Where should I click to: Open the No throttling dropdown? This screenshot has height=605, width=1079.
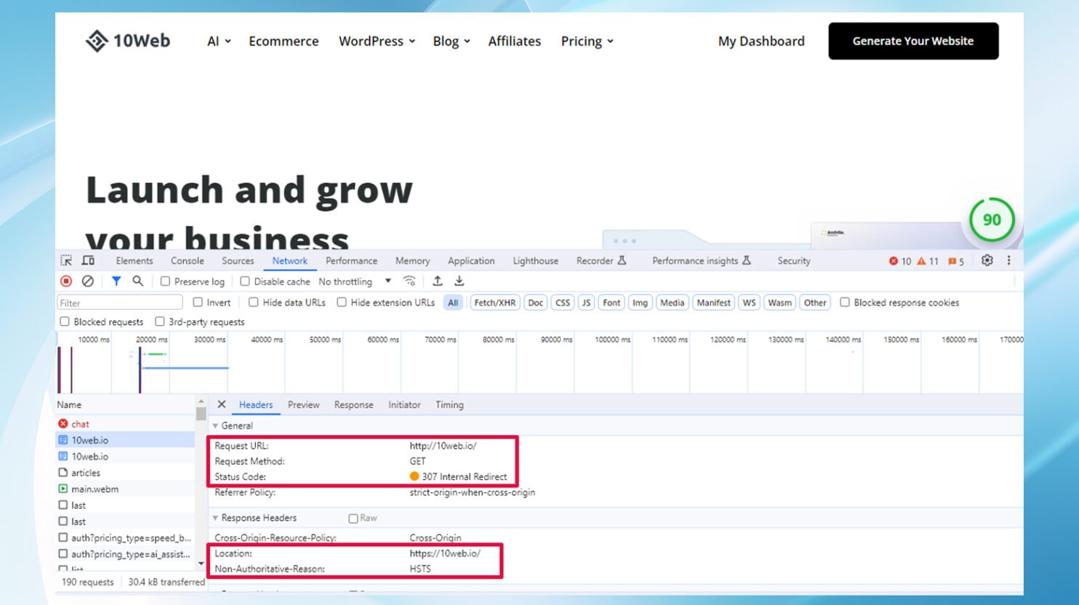[x=355, y=281]
